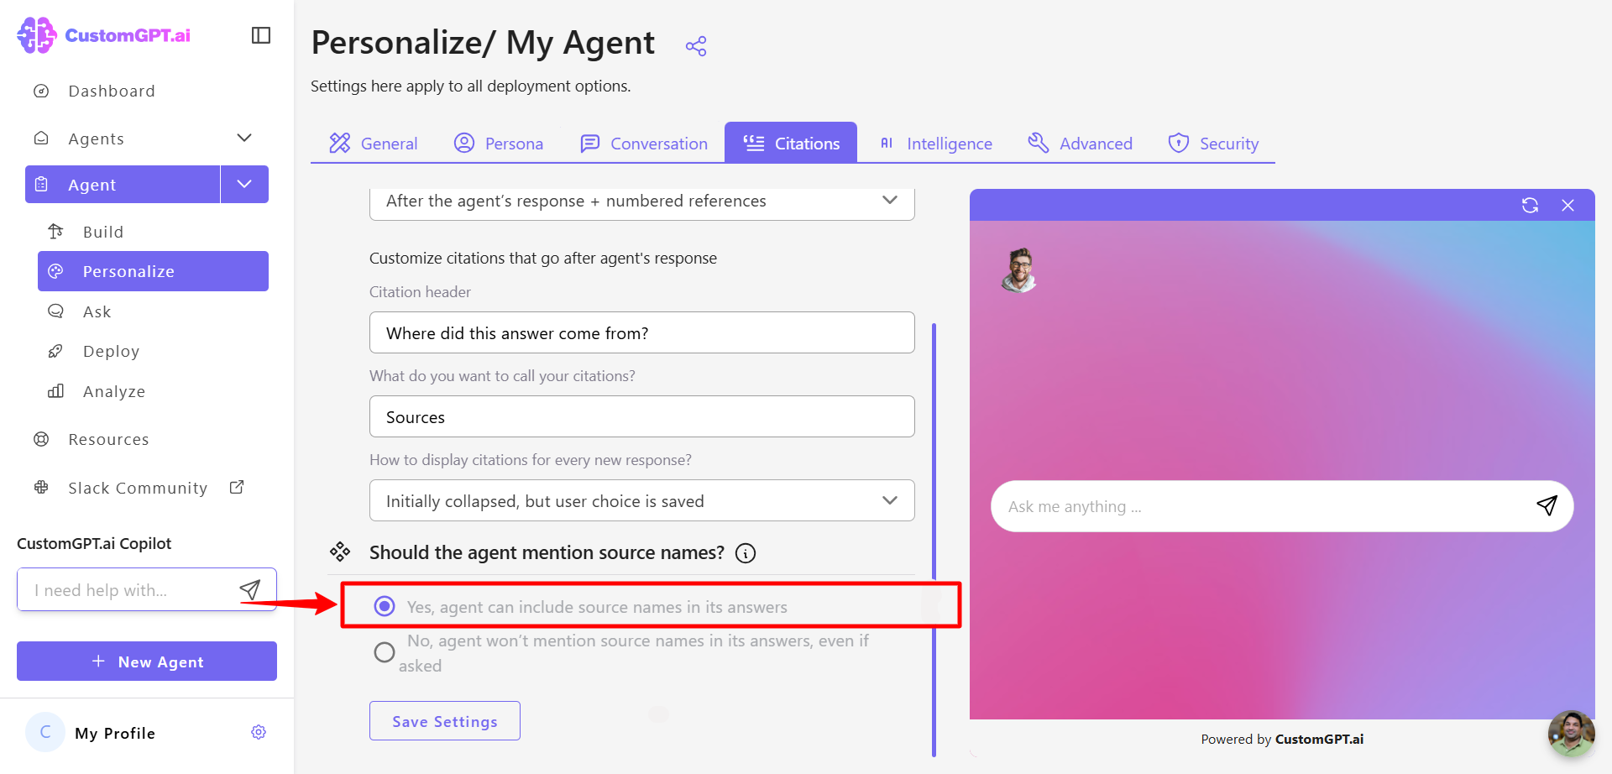Open the 'Initially collapsed, but user choice' dropdown

click(642, 500)
